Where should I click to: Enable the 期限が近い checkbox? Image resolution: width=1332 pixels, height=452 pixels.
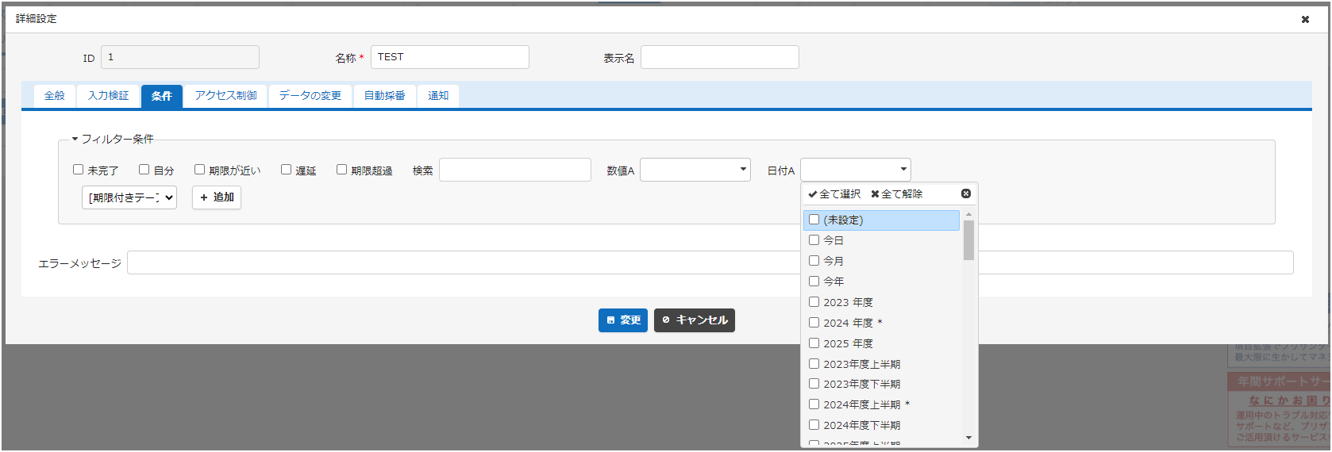(200, 170)
